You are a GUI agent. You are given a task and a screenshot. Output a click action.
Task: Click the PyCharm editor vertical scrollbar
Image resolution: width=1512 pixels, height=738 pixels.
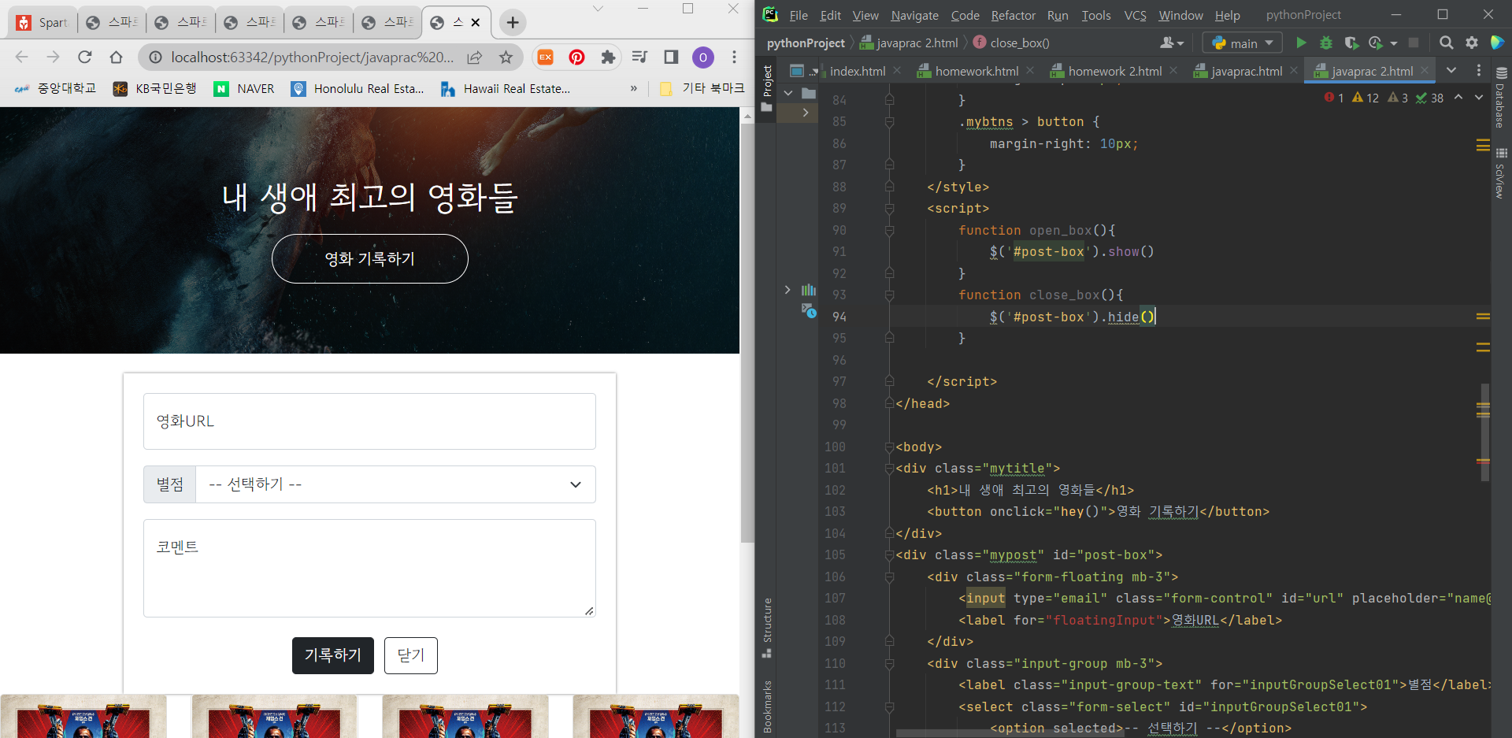1484,432
